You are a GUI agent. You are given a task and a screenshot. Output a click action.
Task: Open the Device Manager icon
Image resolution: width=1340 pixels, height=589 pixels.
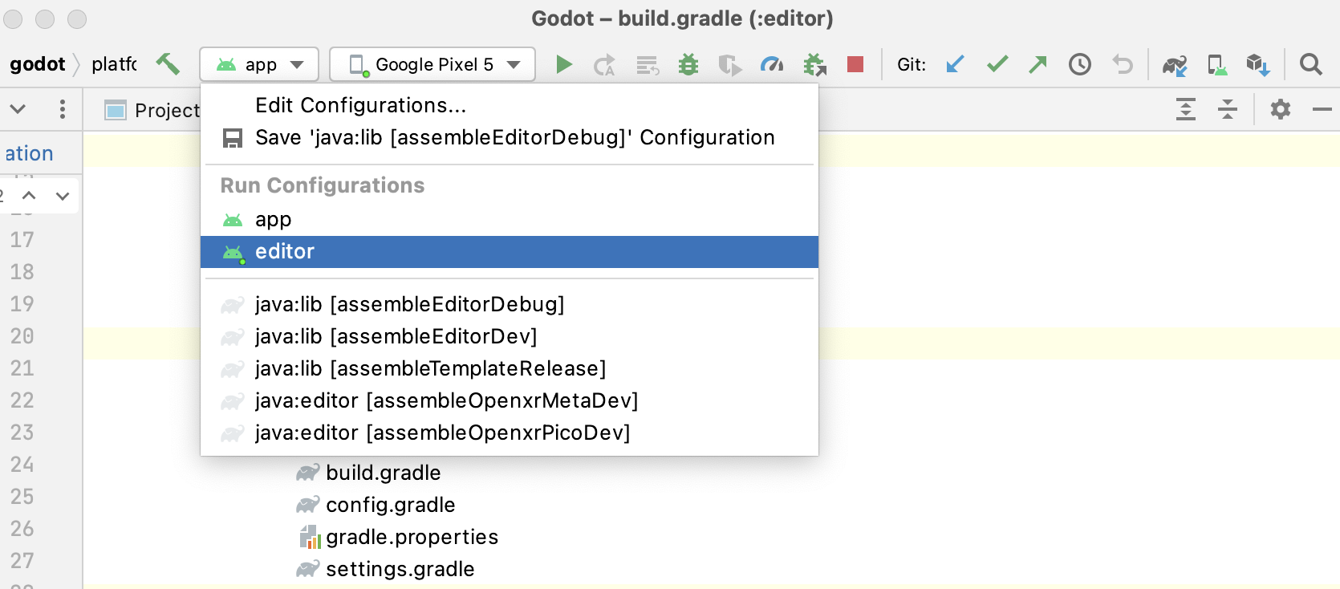1217,64
